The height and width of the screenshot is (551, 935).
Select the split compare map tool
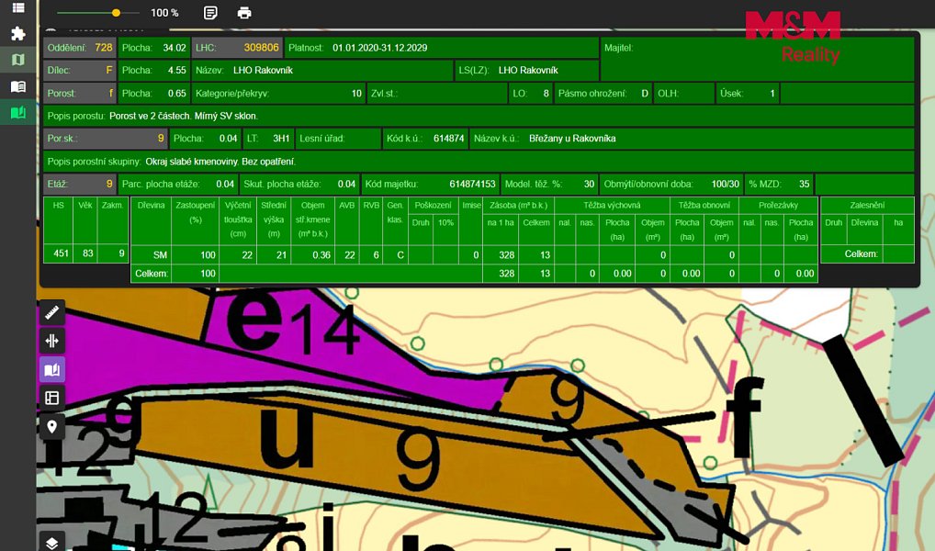coord(51,341)
